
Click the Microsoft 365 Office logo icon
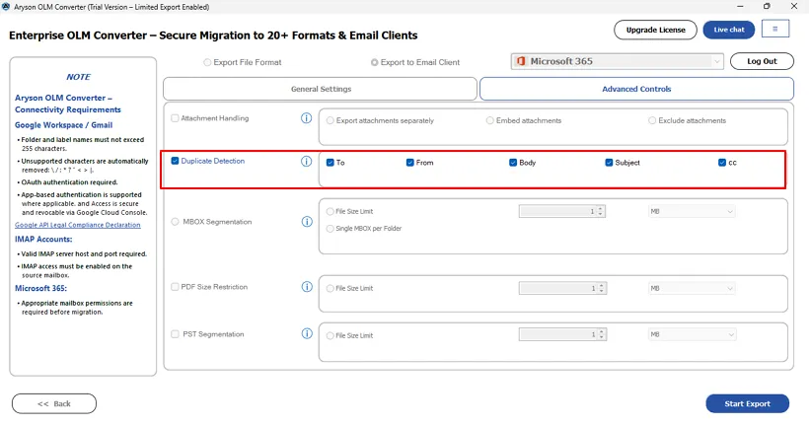click(x=520, y=61)
